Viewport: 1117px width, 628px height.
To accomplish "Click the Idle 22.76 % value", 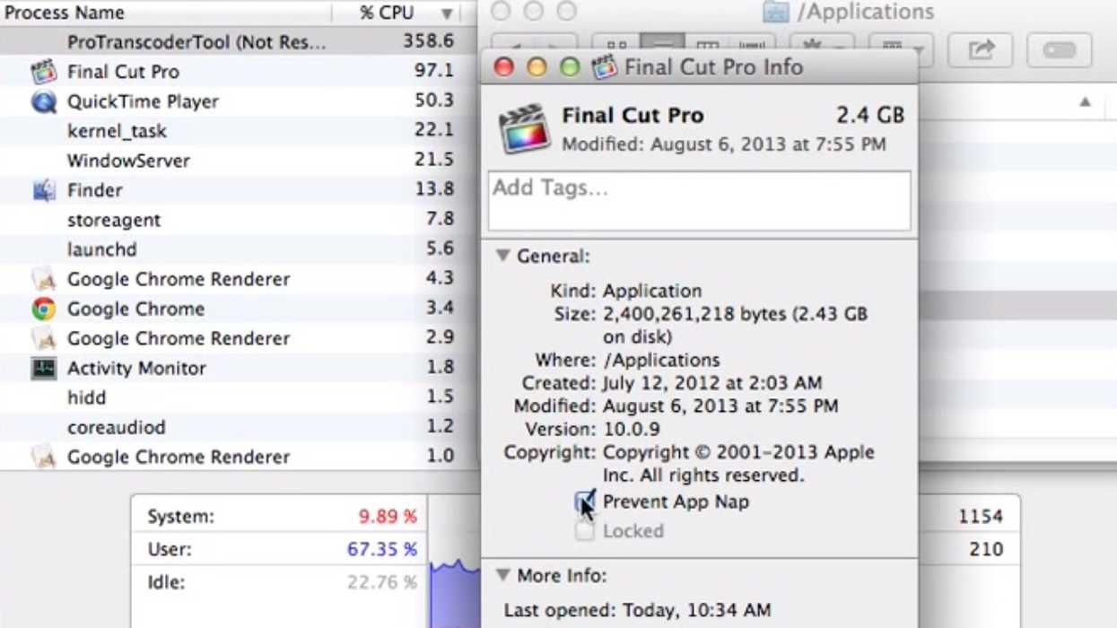I will 382,582.
